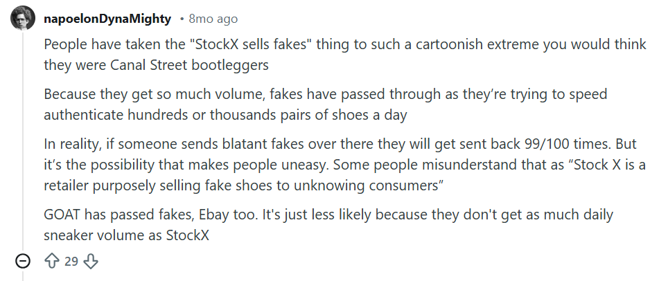Click the vertical thread line below the avatar

(23, 138)
